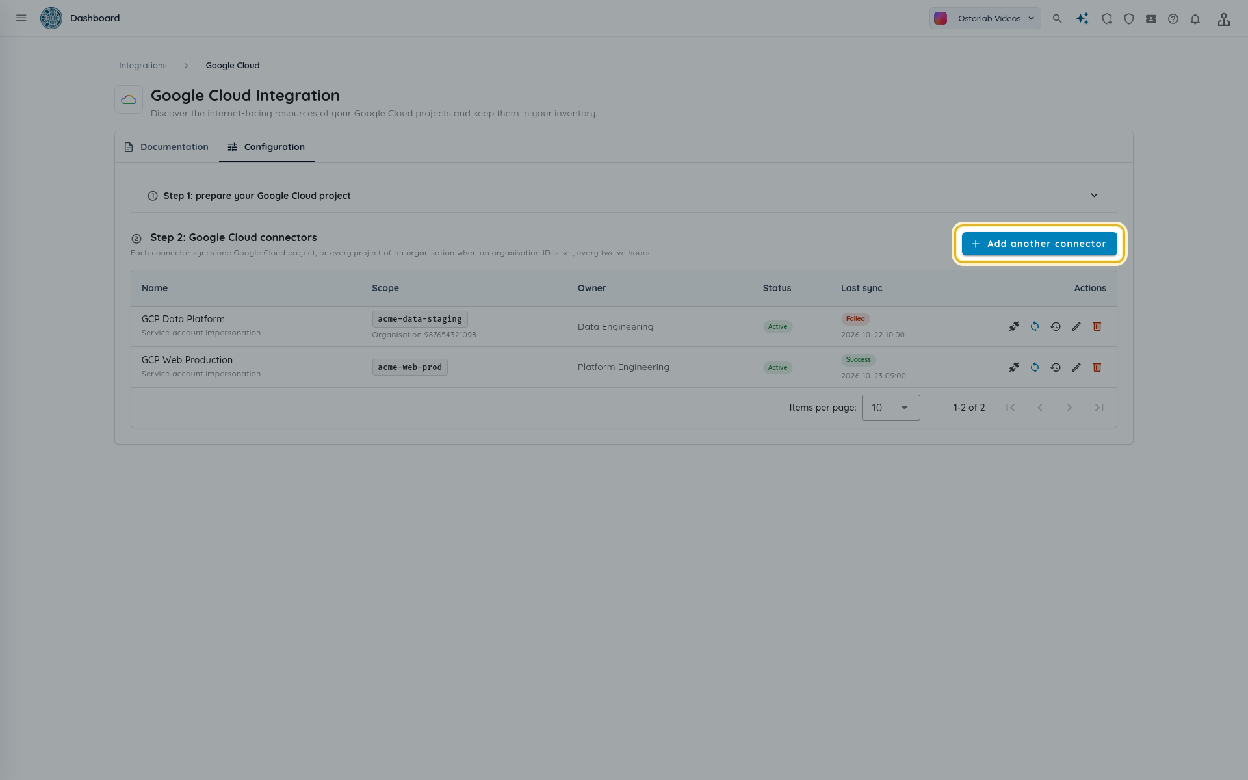This screenshot has width=1248, height=780.
Task: Open the account organisation icon
Action: [x=1224, y=19]
